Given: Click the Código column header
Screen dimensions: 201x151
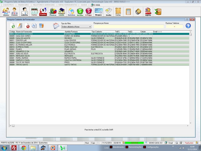Looking at the screenshot, I should 12,32.
